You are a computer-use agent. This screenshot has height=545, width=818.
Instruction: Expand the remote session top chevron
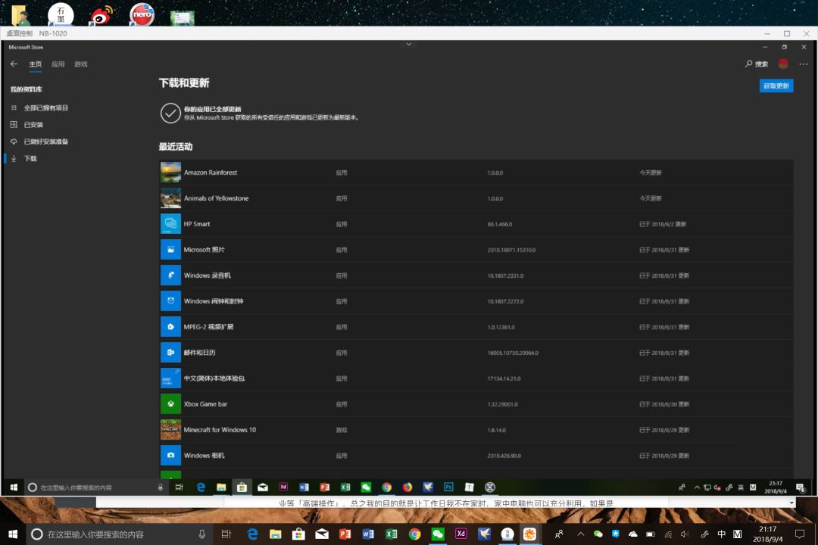409,45
